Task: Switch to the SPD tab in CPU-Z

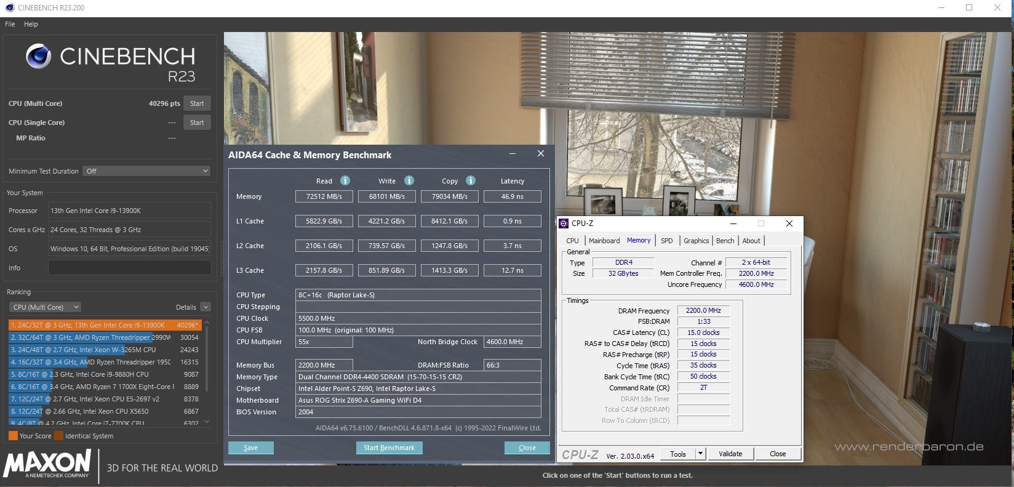Action: click(667, 241)
